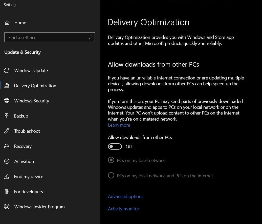Click the Troubleshoot wrench icon
The height and width of the screenshot is (224, 262).
click(7, 131)
